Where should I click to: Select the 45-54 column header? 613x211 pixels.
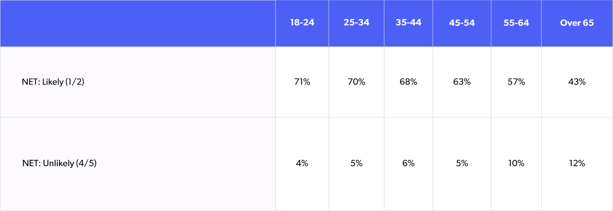coord(462,23)
